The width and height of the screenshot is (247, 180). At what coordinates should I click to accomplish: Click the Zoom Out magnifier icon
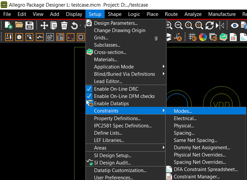pyautogui.click(x=179, y=25)
